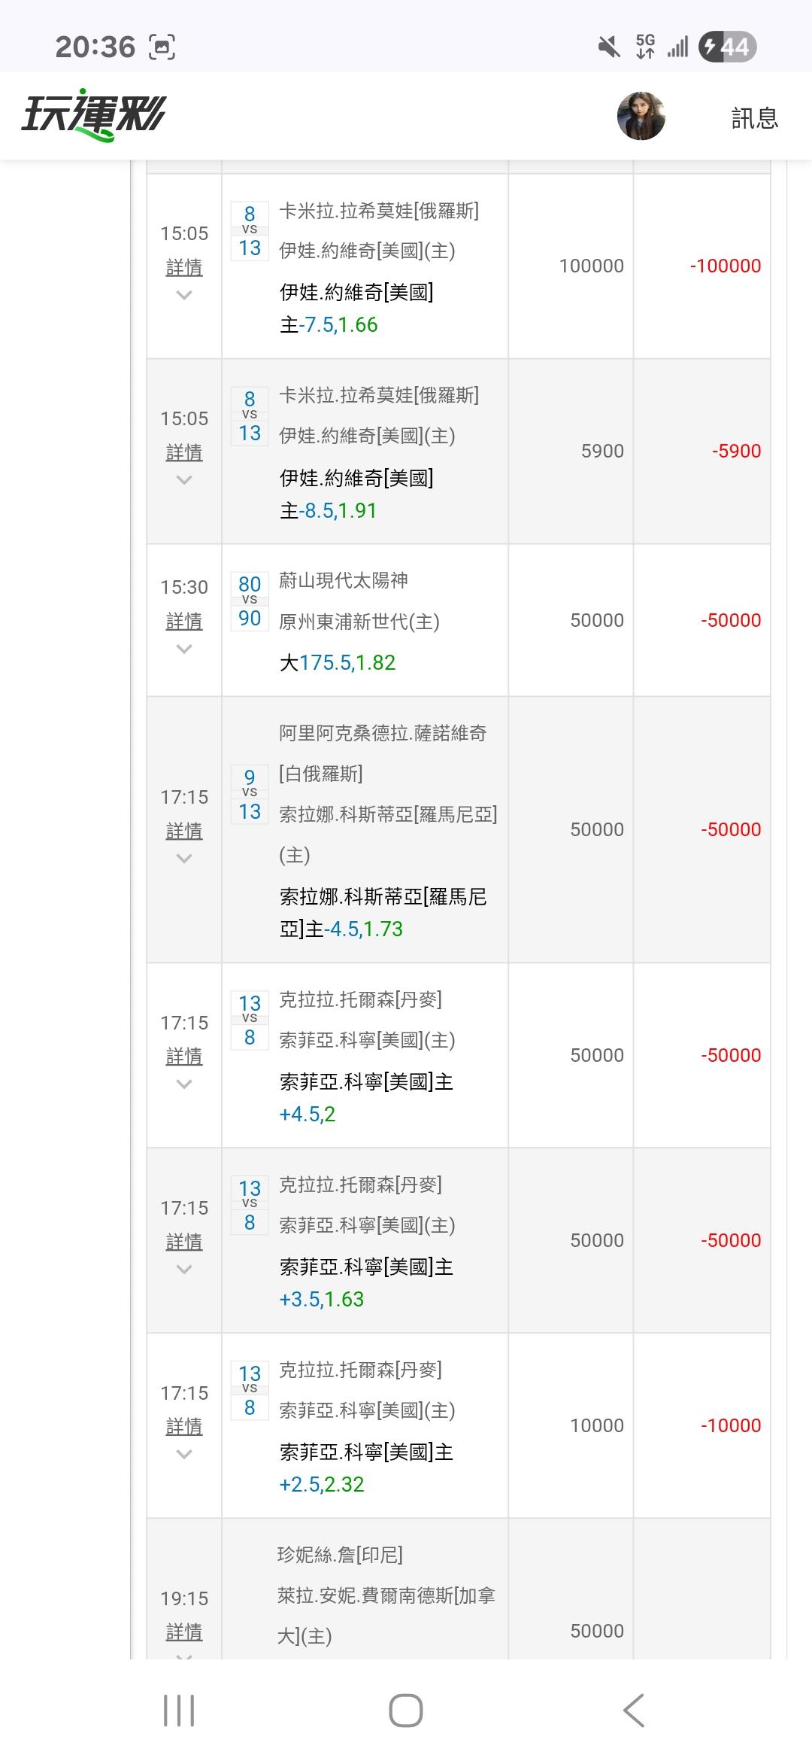Expand the 17:15 bet with +4.5 handicap
This screenshot has width=812, height=1761.
click(184, 1084)
